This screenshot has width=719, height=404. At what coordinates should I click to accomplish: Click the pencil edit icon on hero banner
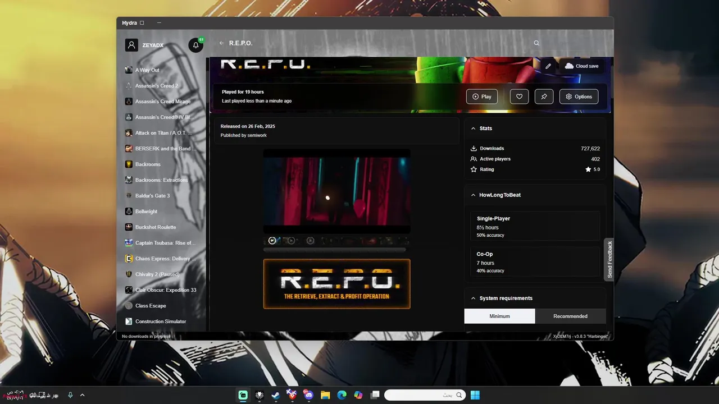(548, 66)
